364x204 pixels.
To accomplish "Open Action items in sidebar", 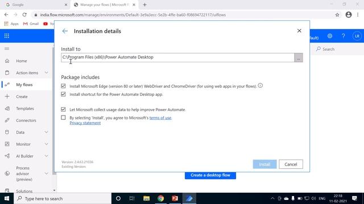I will (x=27, y=73).
